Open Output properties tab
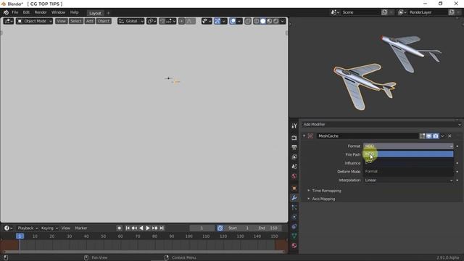 pos(294,147)
